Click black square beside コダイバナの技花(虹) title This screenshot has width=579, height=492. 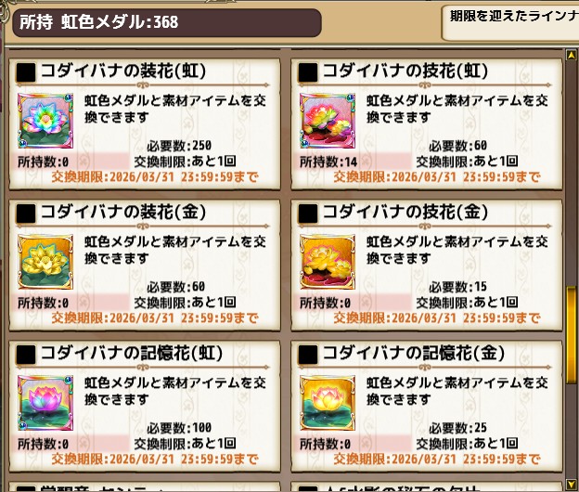point(308,72)
